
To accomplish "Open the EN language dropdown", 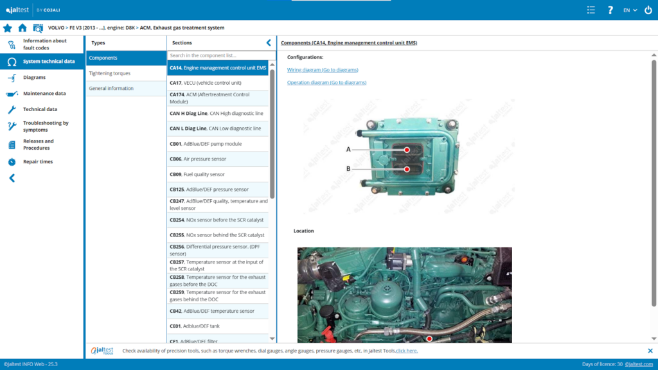I will pos(630,10).
